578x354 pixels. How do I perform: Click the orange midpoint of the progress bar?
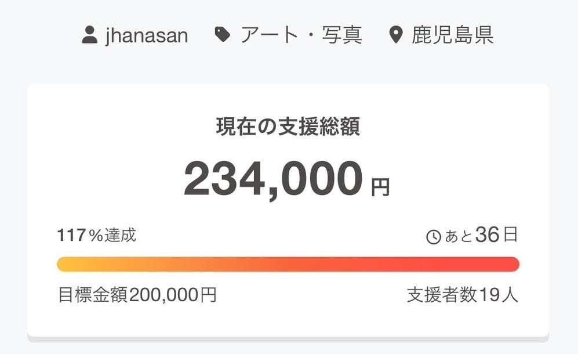click(x=288, y=264)
